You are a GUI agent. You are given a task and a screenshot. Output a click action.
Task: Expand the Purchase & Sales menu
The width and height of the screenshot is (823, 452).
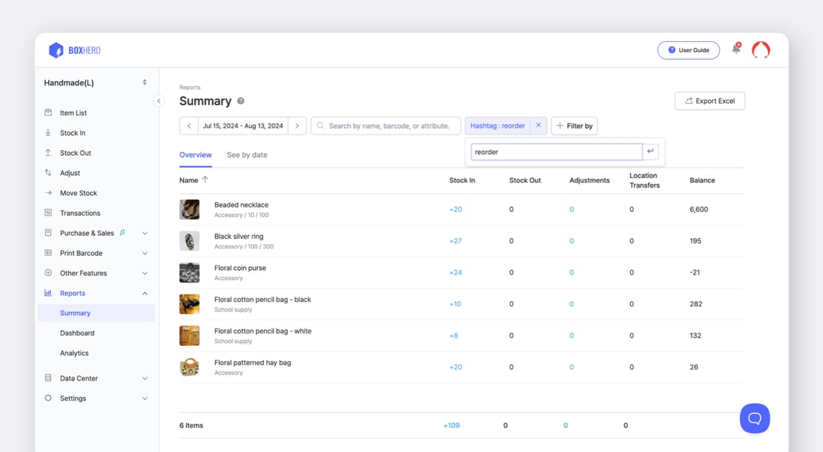[x=86, y=233]
